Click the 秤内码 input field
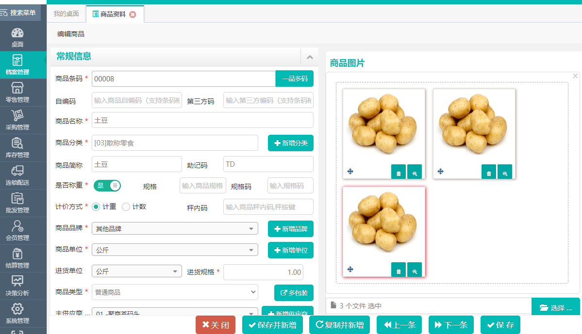Viewport: 582px width, 334px height. 268,207
